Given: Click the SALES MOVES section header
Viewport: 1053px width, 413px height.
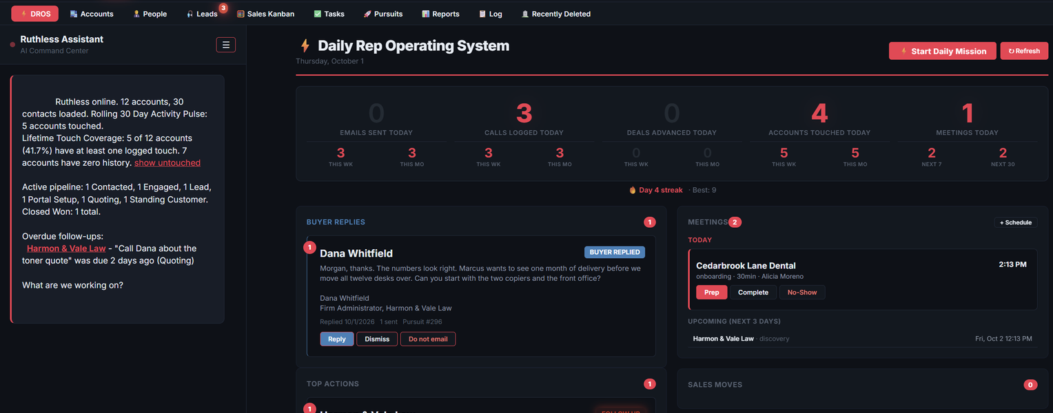Looking at the screenshot, I should pyautogui.click(x=715, y=385).
